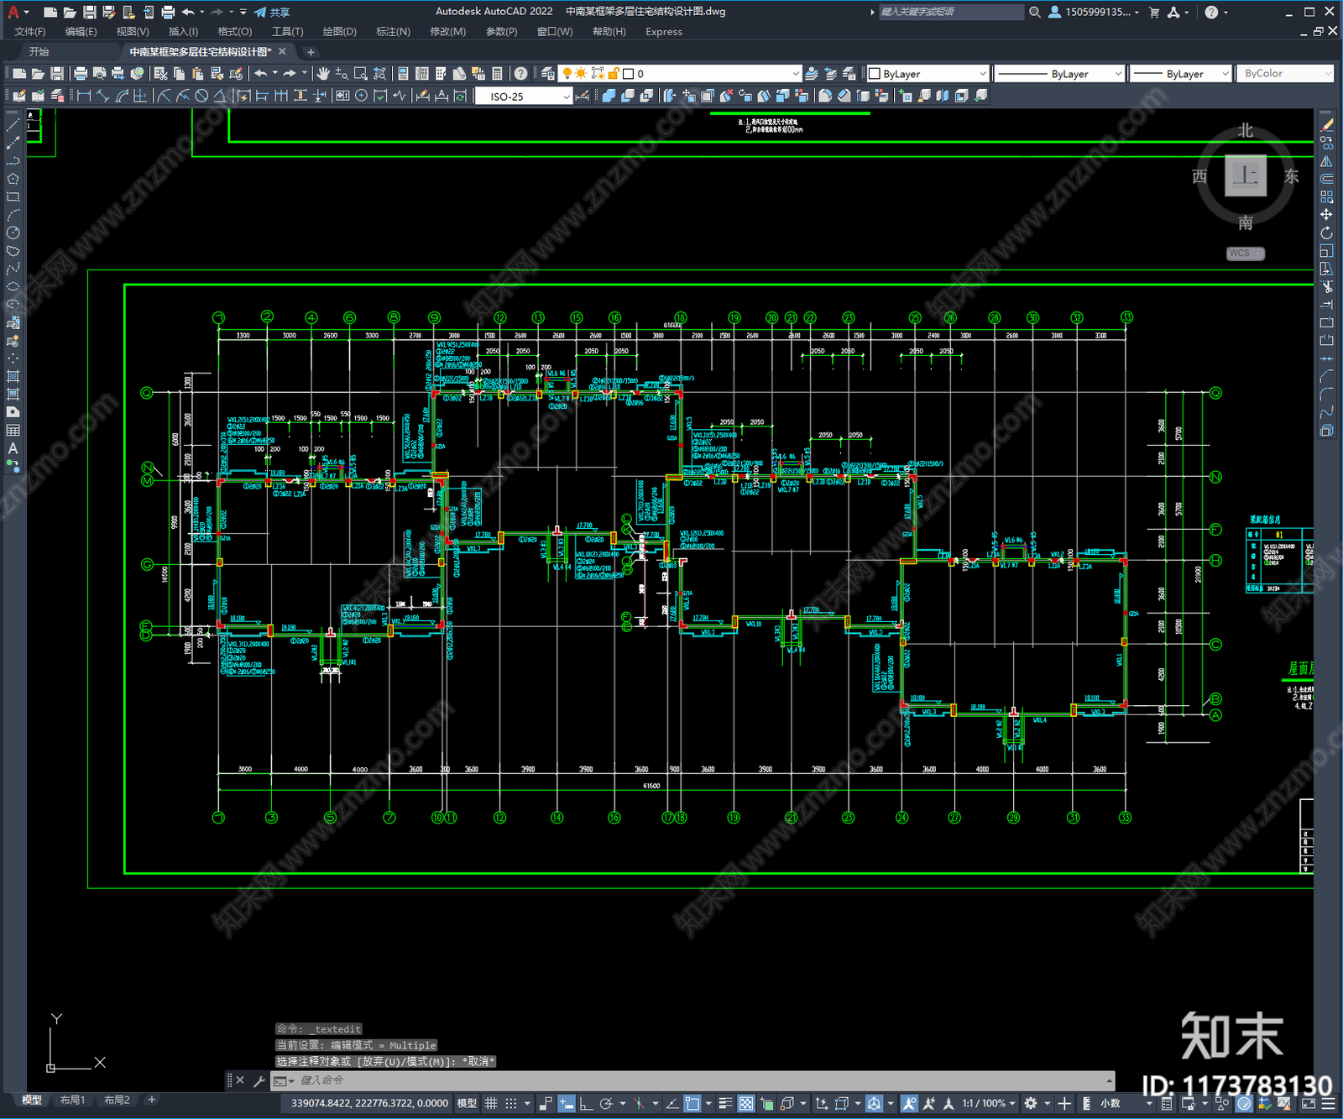
Task: Select the Move tool in Modify toolbar
Action: click(1326, 215)
